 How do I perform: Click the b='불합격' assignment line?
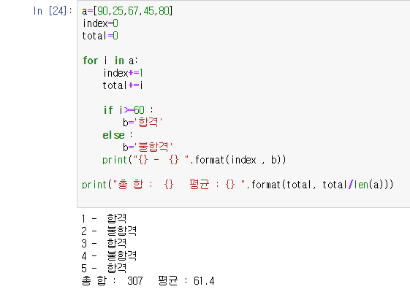(x=148, y=147)
